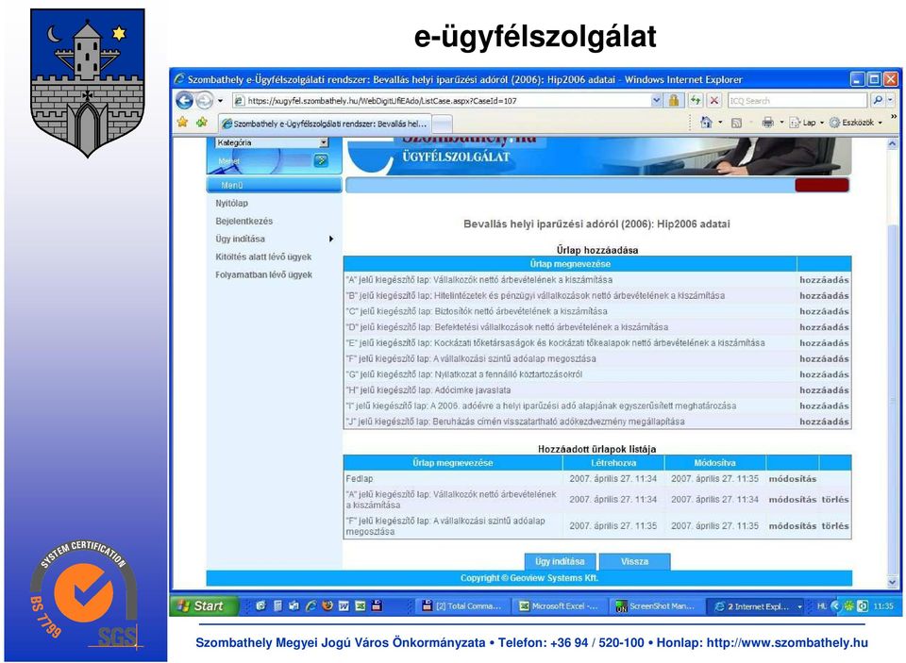Open the address bar URL history dropdown
Viewport: 906px width, 663px height.
coord(657,101)
